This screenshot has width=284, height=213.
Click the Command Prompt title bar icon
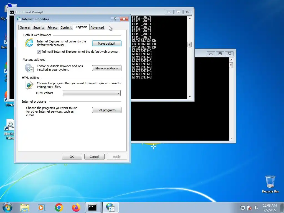coord(12,12)
